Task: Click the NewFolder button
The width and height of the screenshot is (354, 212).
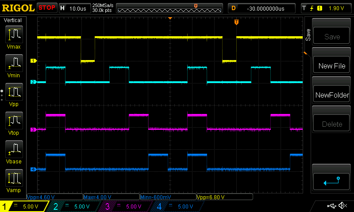Action: tap(331, 94)
